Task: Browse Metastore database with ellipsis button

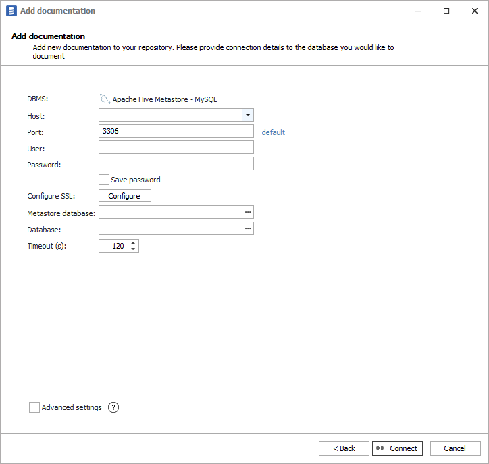Action: (248, 213)
